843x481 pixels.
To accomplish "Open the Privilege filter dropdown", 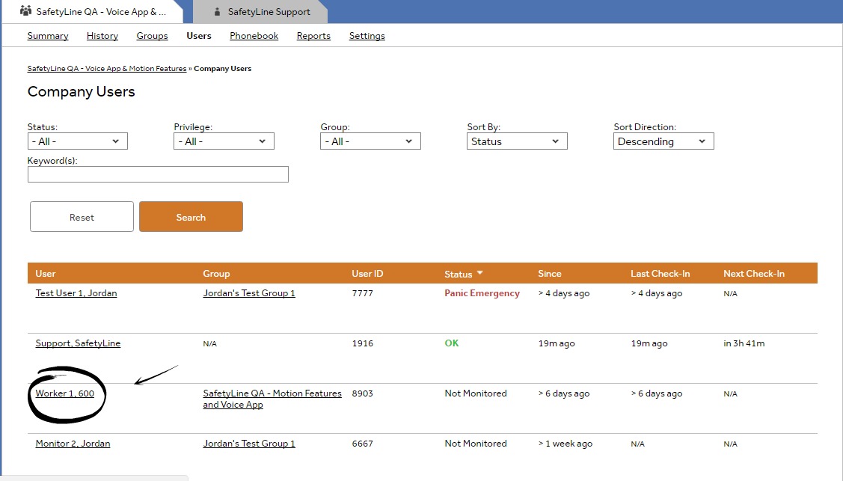I will (224, 141).
